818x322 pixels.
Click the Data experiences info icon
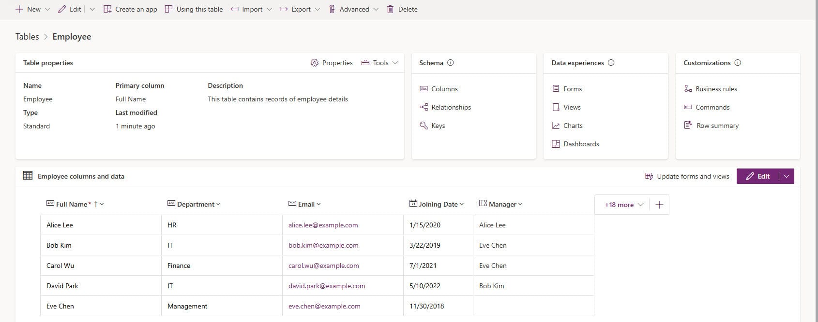coord(611,63)
